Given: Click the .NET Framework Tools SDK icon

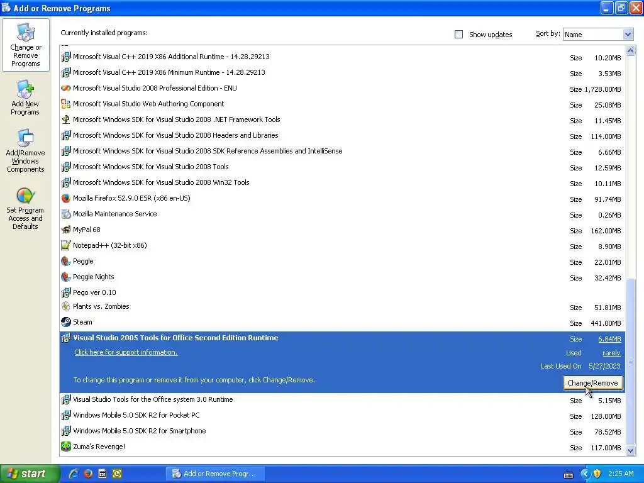Looking at the screenshot, I should pyautogui.click(x=65, y=119).
